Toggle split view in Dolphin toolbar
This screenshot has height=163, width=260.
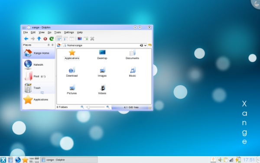pyautogui.click(x=86, y=39)
